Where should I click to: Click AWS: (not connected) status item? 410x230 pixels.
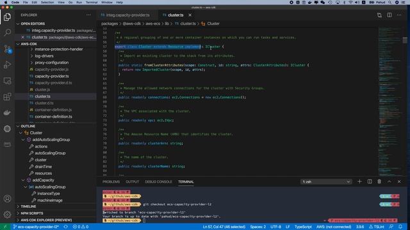pyautogui.click(x=334, y=227)
